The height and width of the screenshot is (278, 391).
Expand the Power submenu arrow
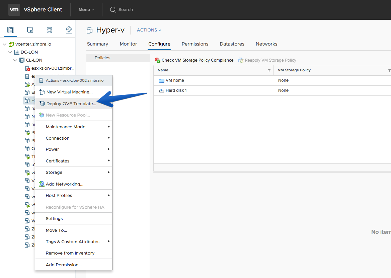click(108, 149)
